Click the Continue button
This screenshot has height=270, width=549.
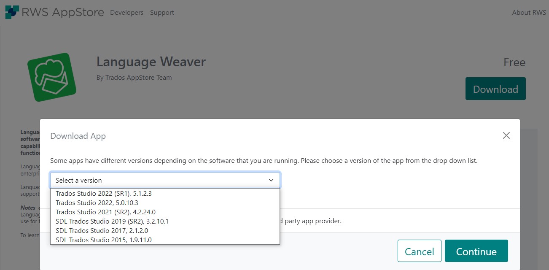coord(476,251)
